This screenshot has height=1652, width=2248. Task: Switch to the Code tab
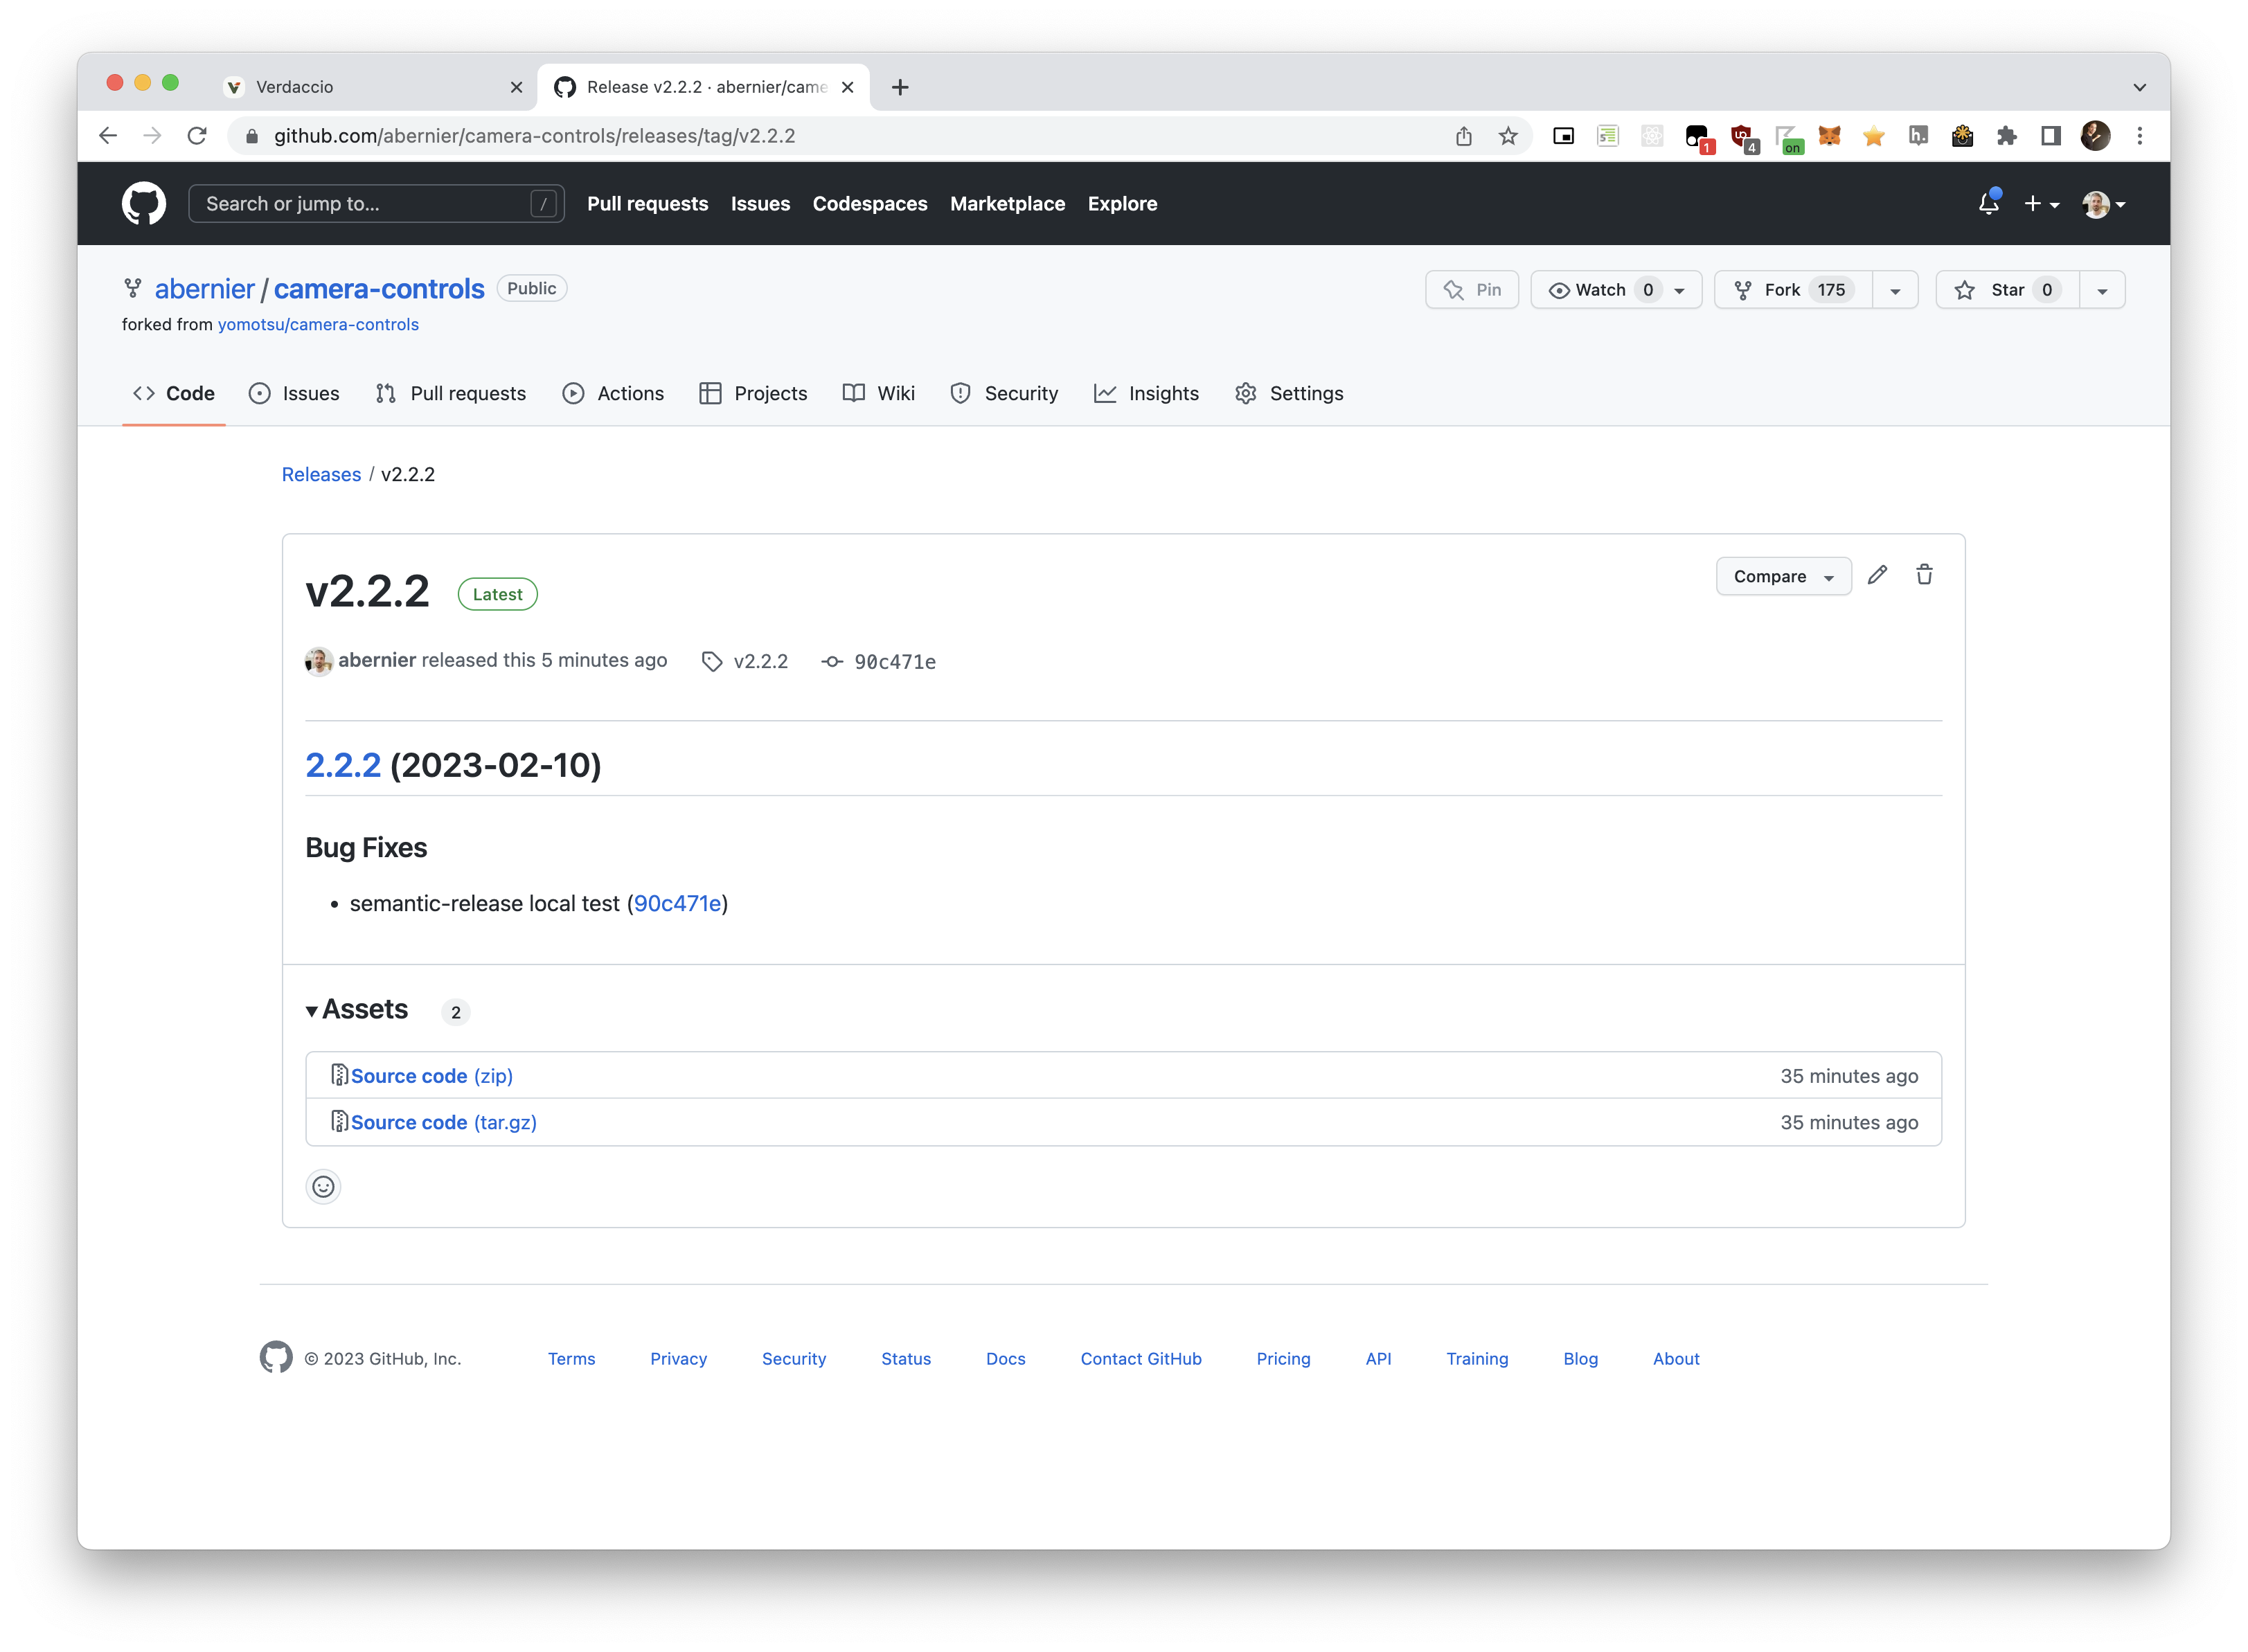click(x=174, y=393)
